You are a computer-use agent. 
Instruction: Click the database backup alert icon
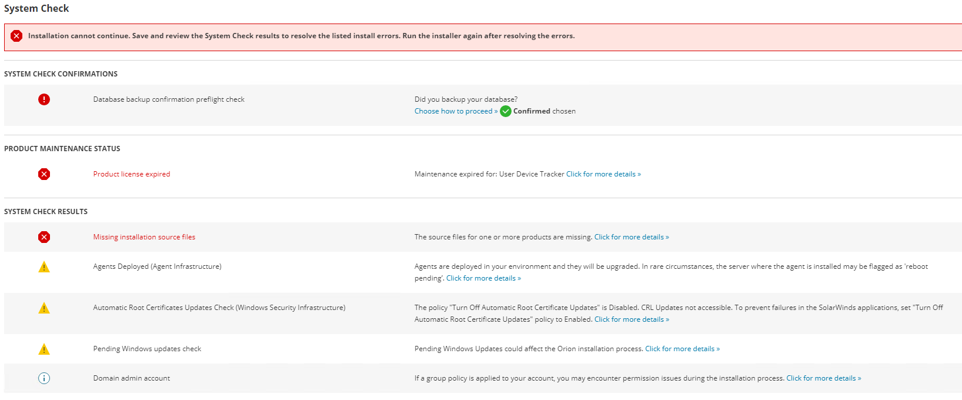pos(44,99)
